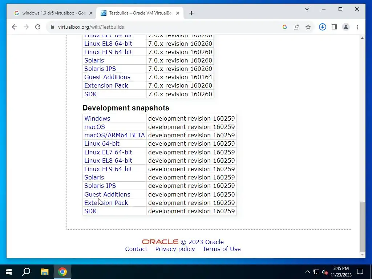Image resolution: width=372 pixels, height=279 pixels.
Task: Reload the Testbuilds page
Action: click(x=38, y=27)
